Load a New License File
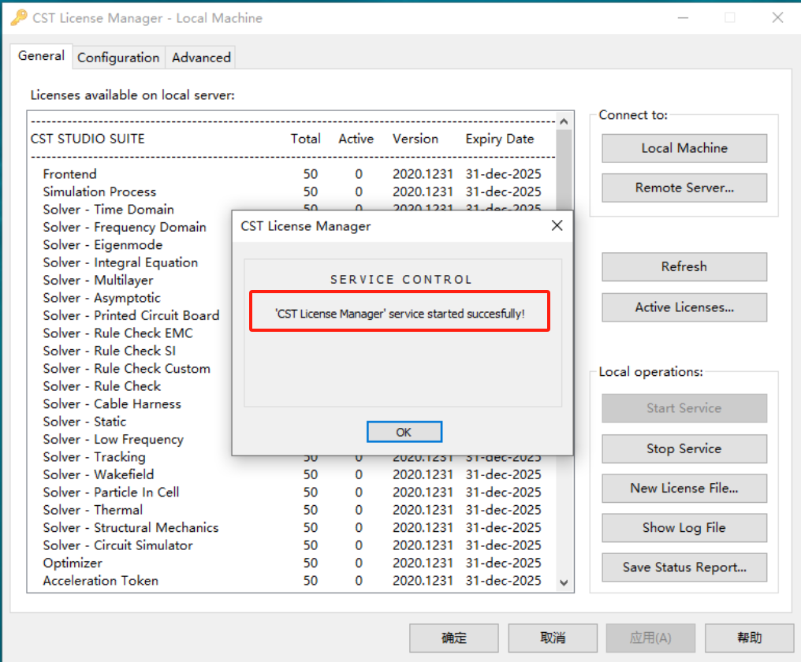801x662 pixels. point(684,489)
